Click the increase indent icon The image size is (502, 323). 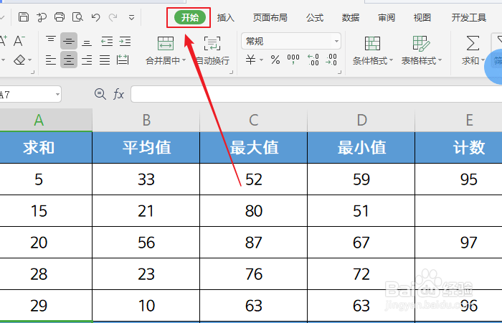125,41
